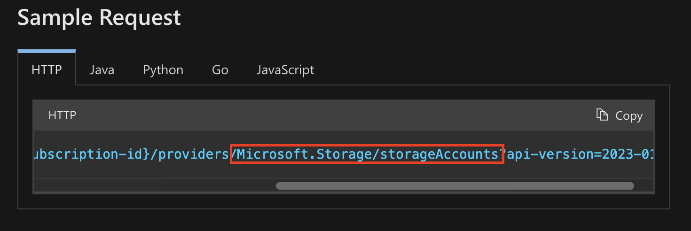Open the Java sample tab
Screen dimensions: 691x231
102,70
